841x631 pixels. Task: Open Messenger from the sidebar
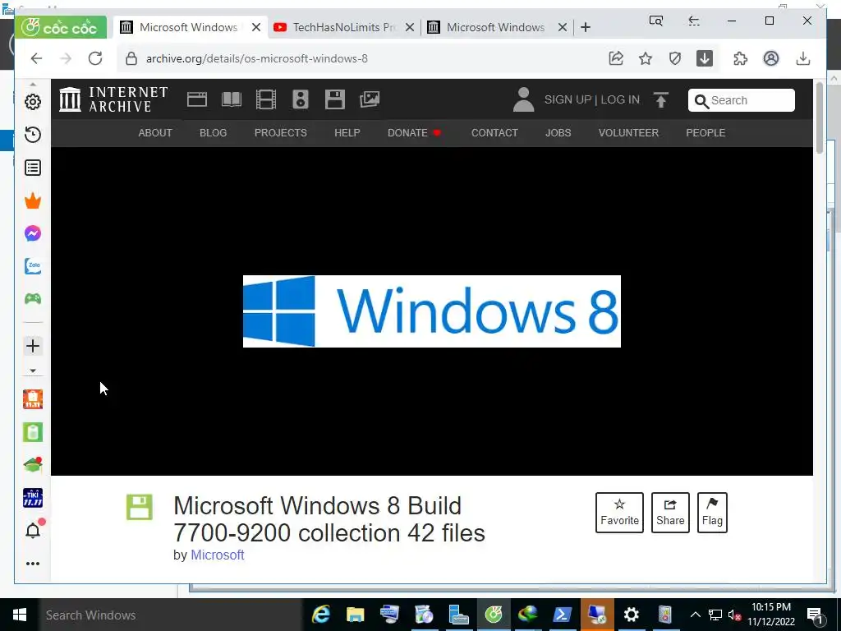tap(33, 233)
